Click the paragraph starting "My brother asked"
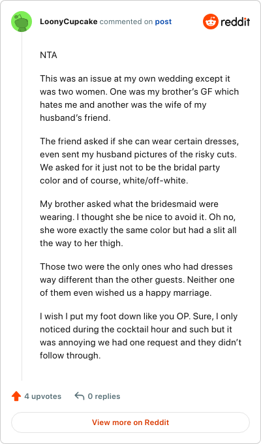 coord(138,223)
